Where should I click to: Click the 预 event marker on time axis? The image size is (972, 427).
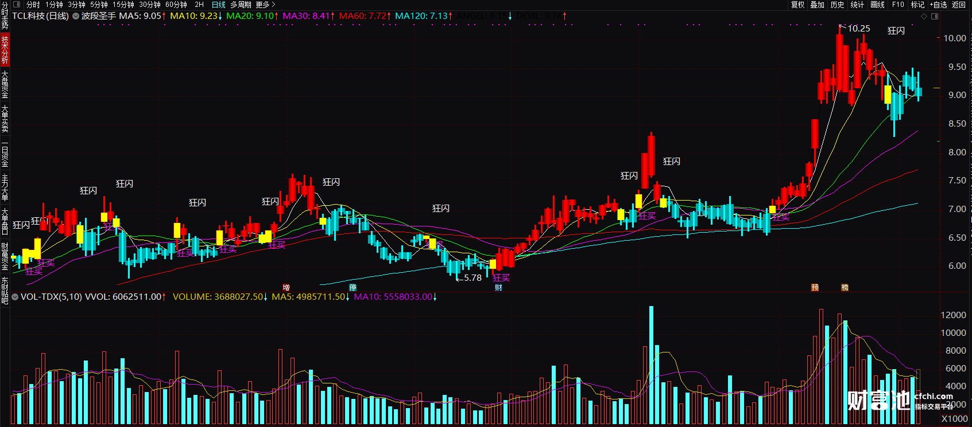pos(815,288)
